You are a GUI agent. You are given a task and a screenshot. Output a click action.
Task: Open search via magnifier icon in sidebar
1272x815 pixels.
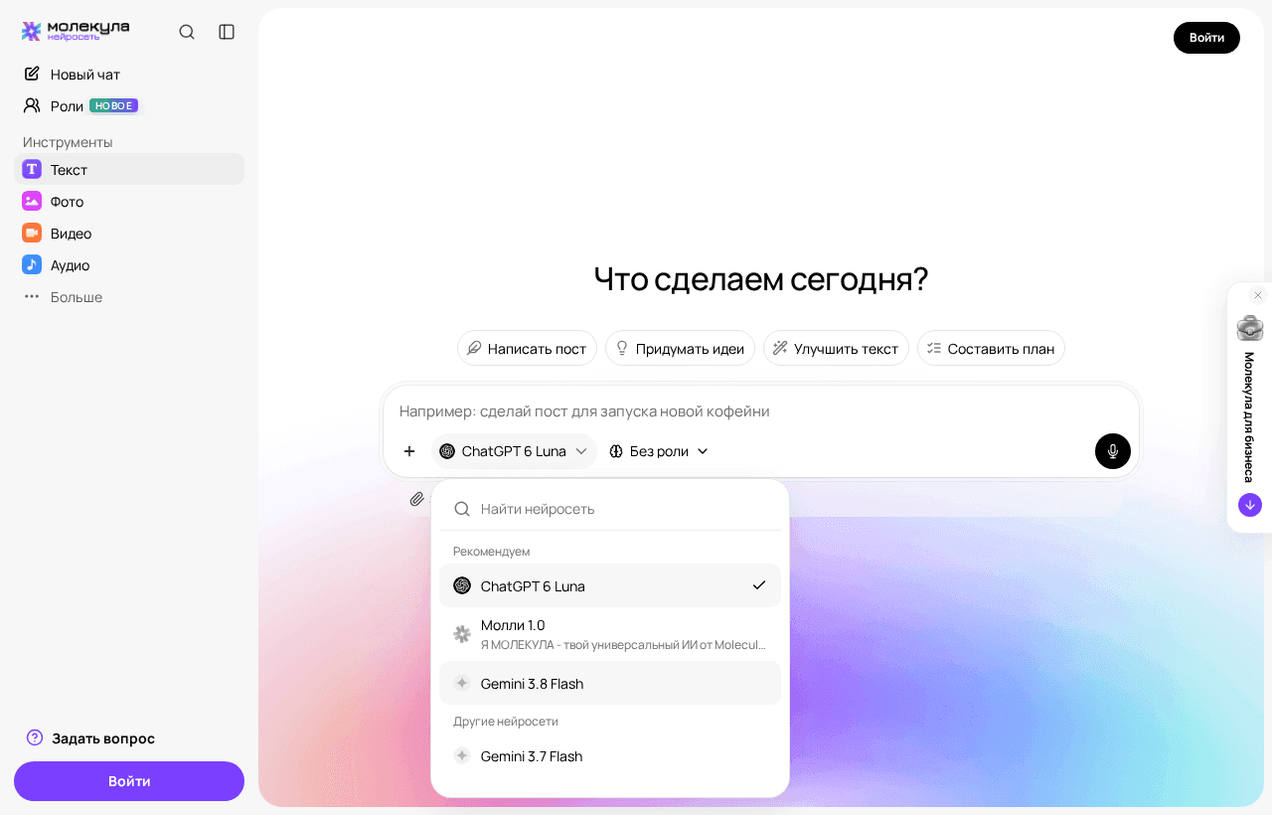pyautogui.click(x=187, y=32)
